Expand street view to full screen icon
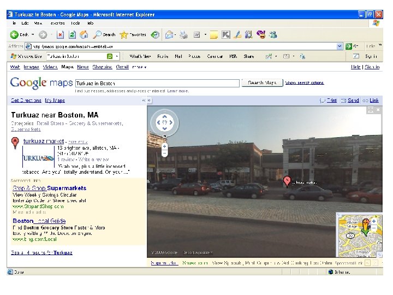Screen dimensions: 393x295 click(371, 110)
